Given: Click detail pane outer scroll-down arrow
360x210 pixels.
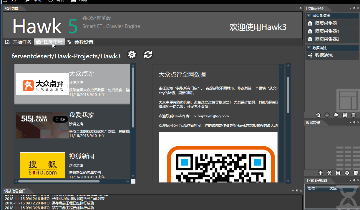Looking at the screenshot, I should 288,181.
